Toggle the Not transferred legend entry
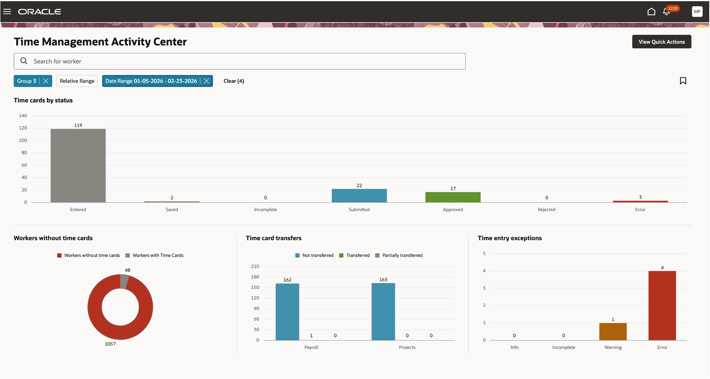 tap(314, 255)
